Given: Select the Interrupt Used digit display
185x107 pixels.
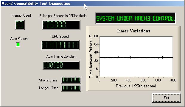Looking at the screenshot, I should [x=20, y=25].
